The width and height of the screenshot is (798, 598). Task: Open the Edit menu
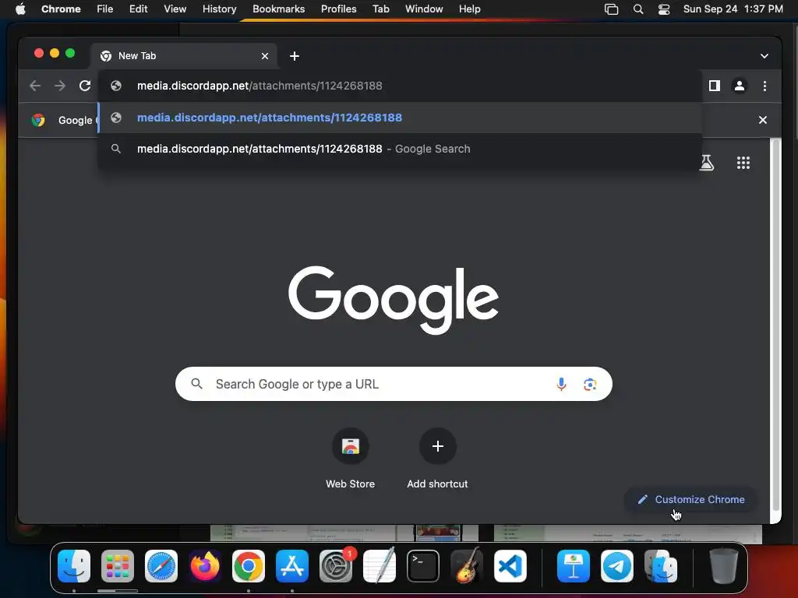click(x=138, y=9)
